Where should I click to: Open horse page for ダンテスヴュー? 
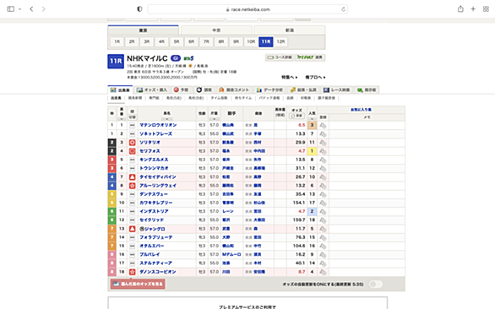[154, 194]
